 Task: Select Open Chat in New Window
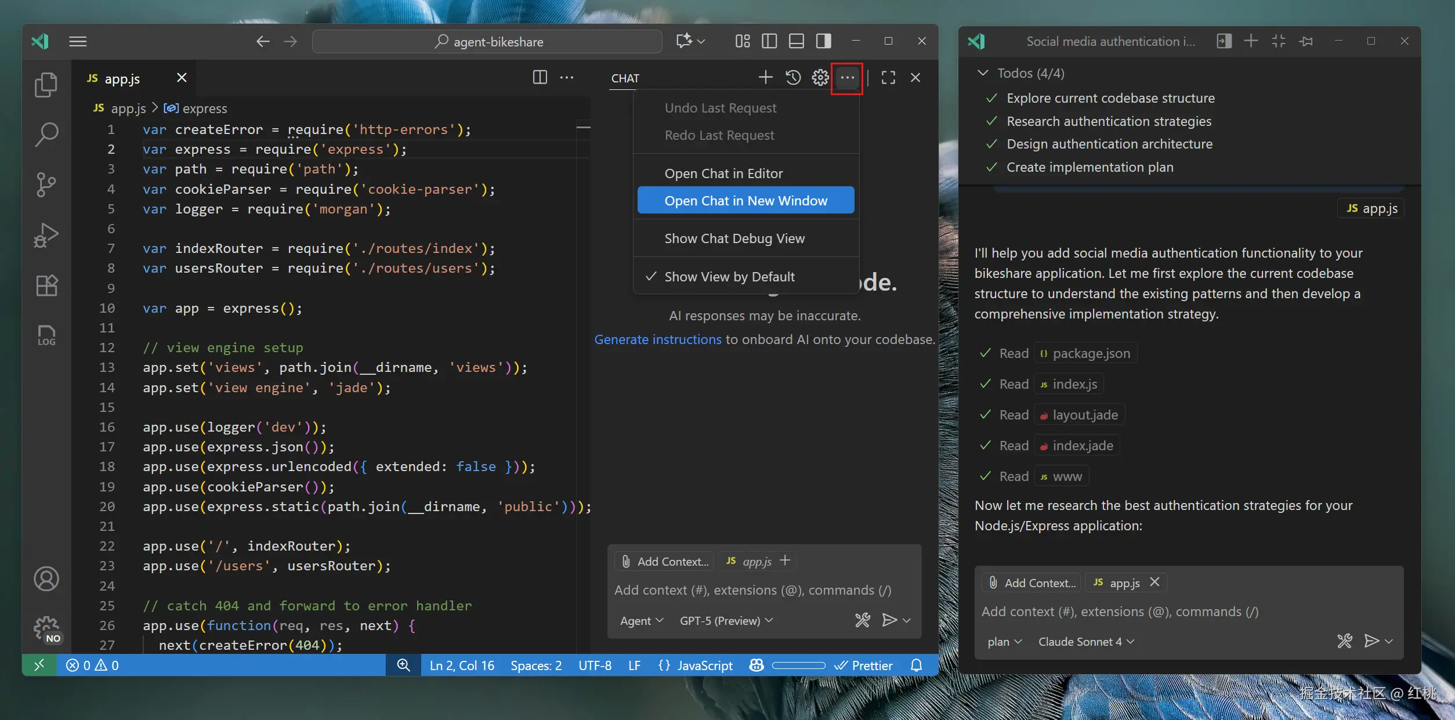click(745, 201)
